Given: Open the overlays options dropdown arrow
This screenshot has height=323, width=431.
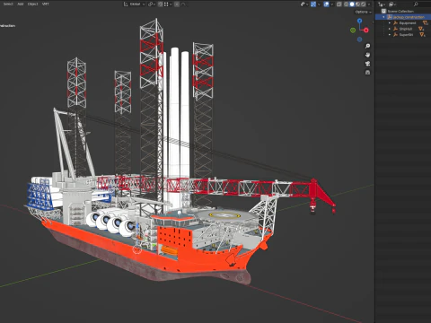Looking at the screenshot, I should 332,4.
